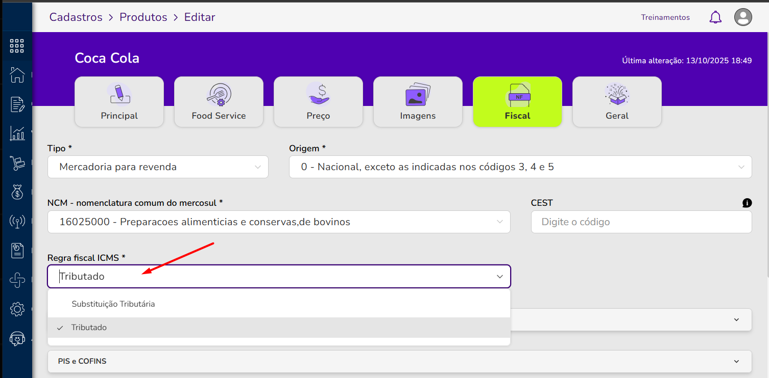
Task: Click the CEST info icon
Action: point(747,203)
